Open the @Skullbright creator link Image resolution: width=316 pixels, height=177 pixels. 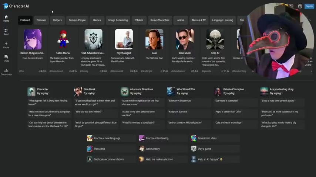click(x=147, y=71)
